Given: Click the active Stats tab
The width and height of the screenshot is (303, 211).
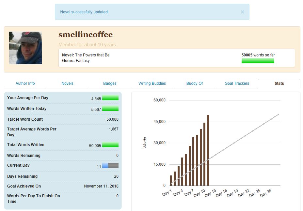Looking at the screenshot, I should tap(279, 83).
